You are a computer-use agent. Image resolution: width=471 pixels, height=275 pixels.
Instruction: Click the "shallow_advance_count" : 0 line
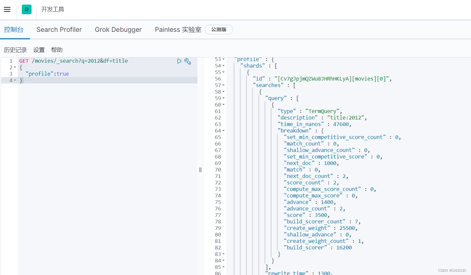(x=327, y=150)
